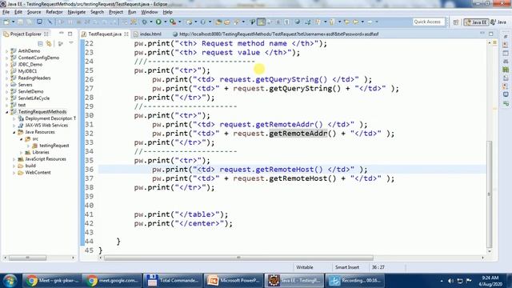Switch to the Java EE perspective
Viewport: 512px width, 288px height.
click(x=477, y=22)
